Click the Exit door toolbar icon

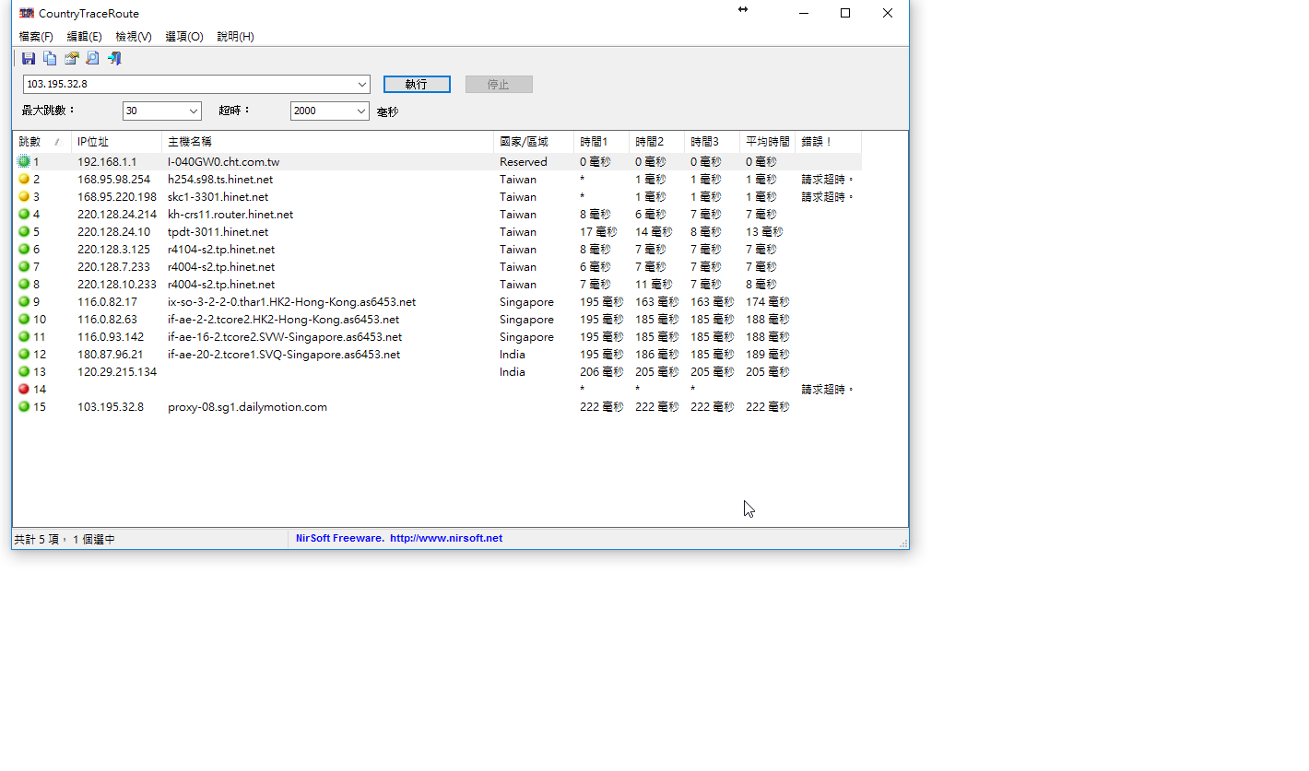click(x=114, y=59)
